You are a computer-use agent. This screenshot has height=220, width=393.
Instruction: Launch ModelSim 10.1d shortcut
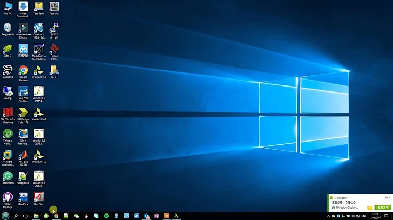39,52
